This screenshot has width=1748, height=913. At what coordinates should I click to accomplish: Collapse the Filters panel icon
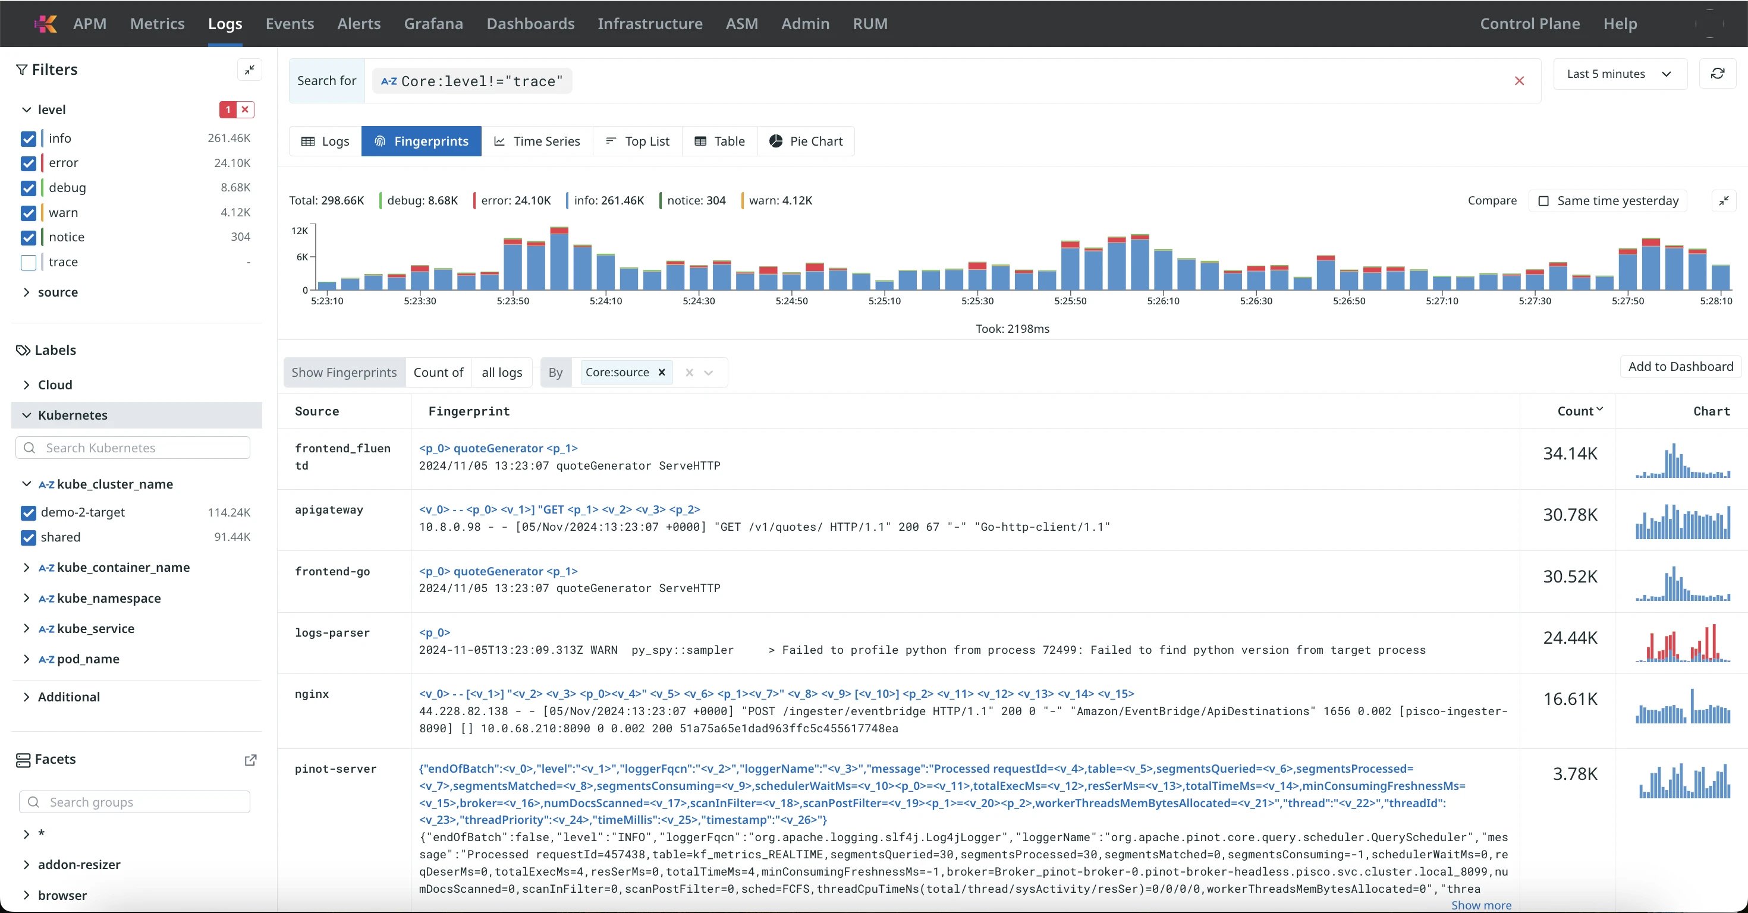(250, 69)
